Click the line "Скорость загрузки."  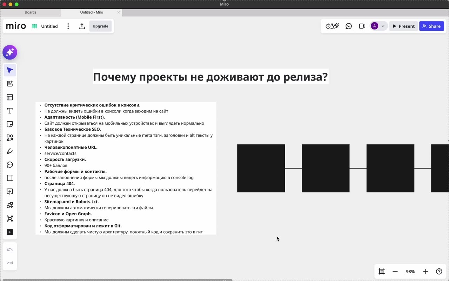tap(65, 159)
